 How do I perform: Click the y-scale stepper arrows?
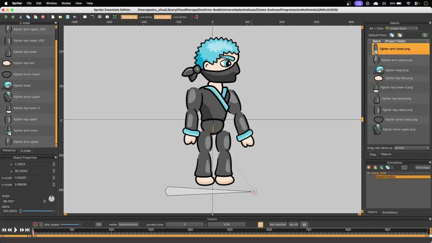pos(53,184)
